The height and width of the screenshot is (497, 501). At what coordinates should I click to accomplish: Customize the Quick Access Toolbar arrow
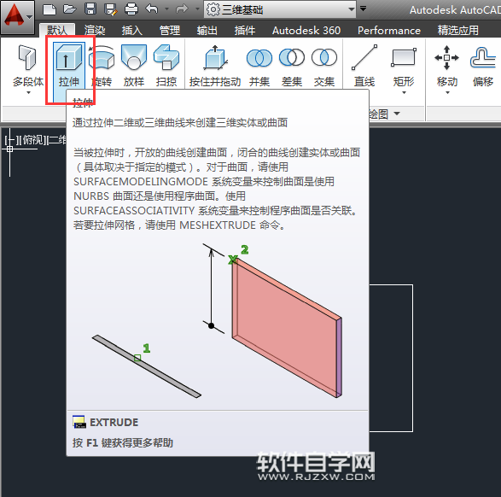pyautogui.click(x=364, y=9)
